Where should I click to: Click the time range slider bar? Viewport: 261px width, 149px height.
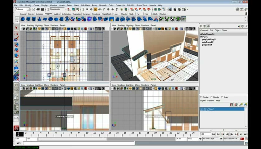[73, 139]
